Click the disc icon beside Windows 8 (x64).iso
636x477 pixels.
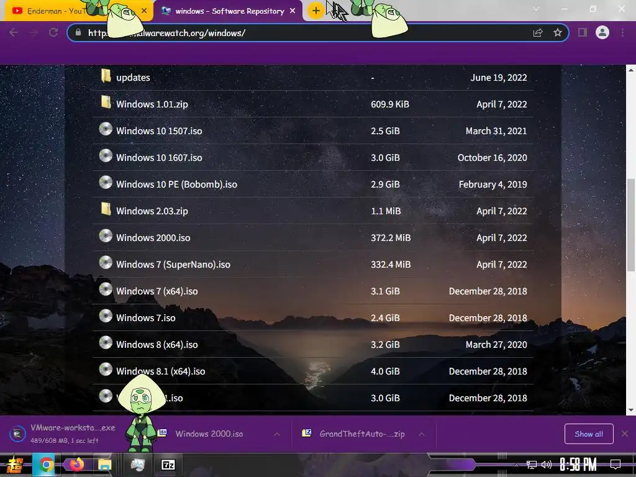pyautogui.click(x=106, y=343)
